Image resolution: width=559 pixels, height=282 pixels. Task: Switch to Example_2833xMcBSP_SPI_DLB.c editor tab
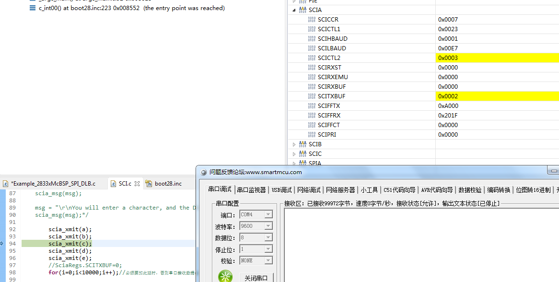pos(53,184)
